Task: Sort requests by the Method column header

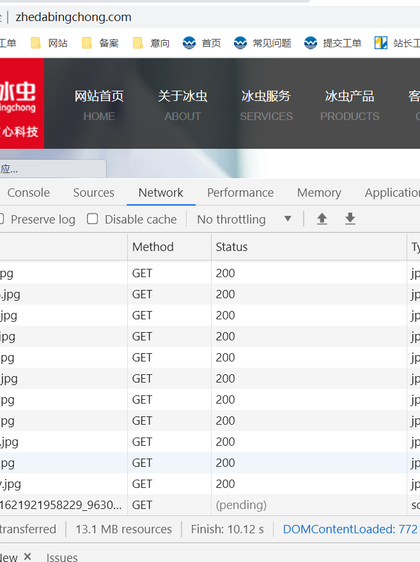Action: pyautogui.click(x=153, y=247)
